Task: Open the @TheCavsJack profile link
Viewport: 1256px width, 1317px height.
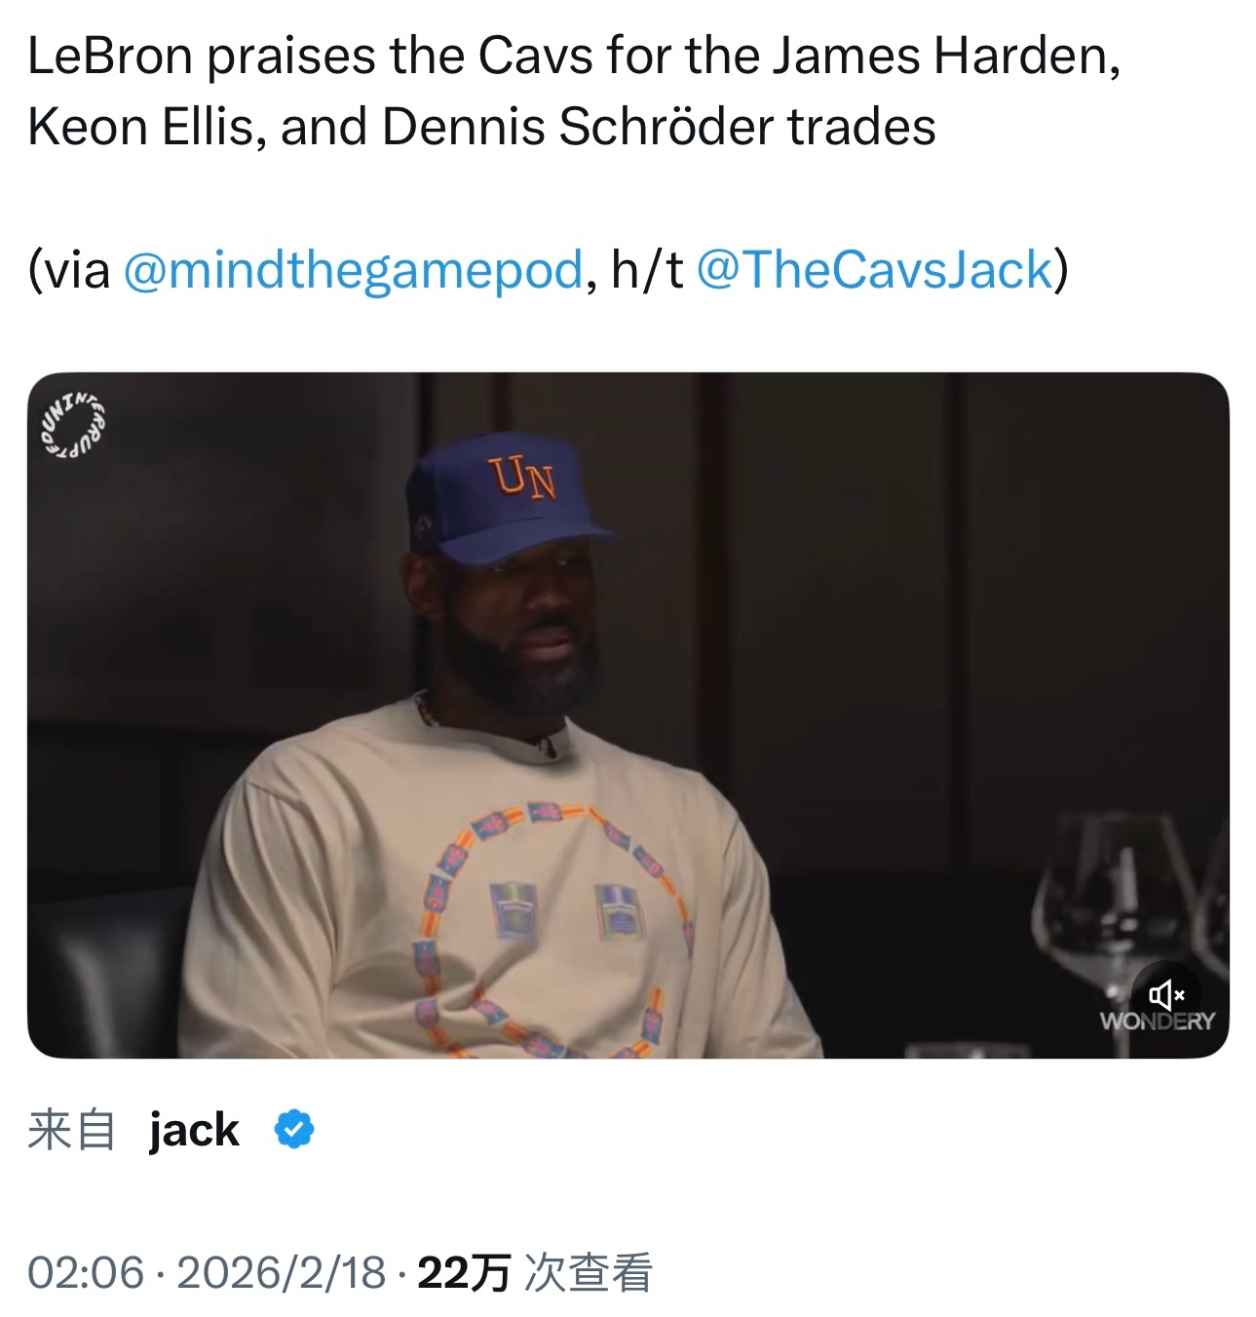Action: 875,270
